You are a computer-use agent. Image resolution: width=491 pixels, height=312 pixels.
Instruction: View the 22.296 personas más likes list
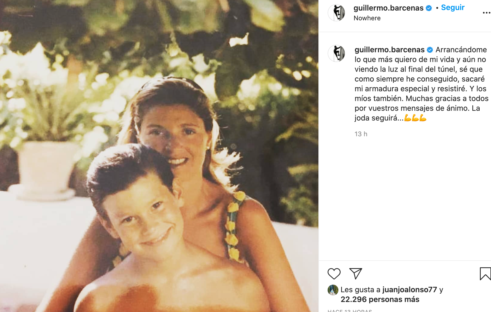[x=380, y=299]
